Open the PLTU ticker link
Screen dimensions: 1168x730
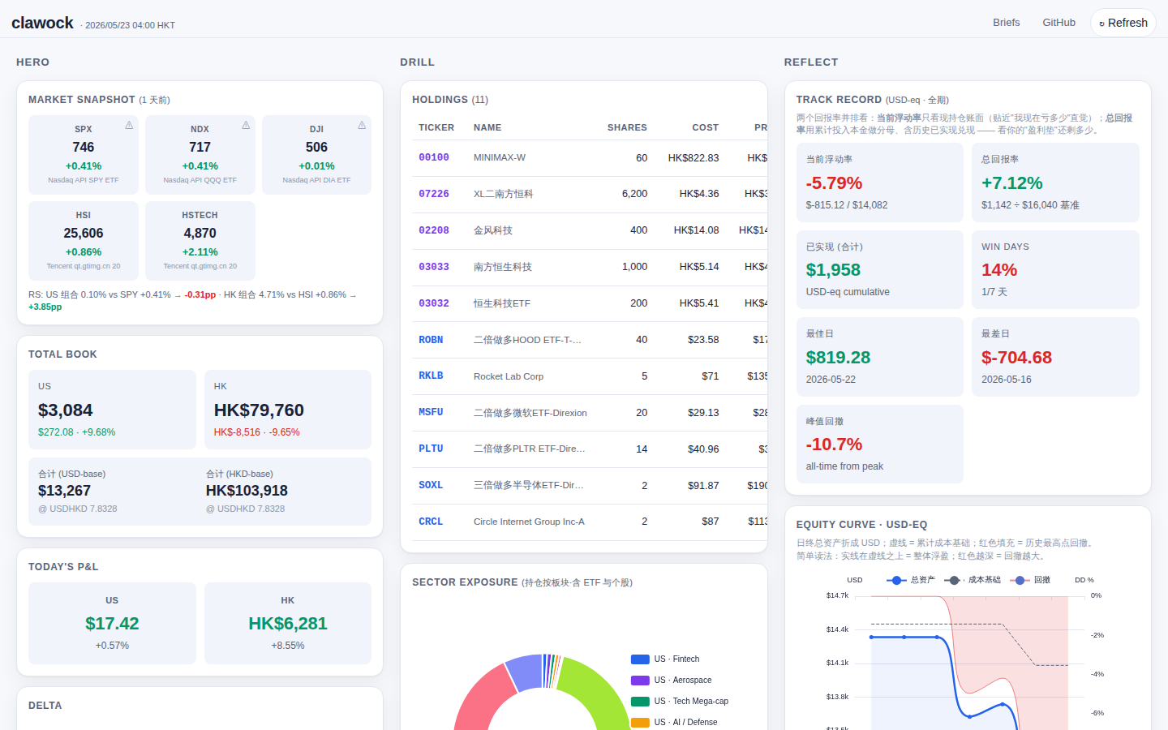tap(431, 449)
